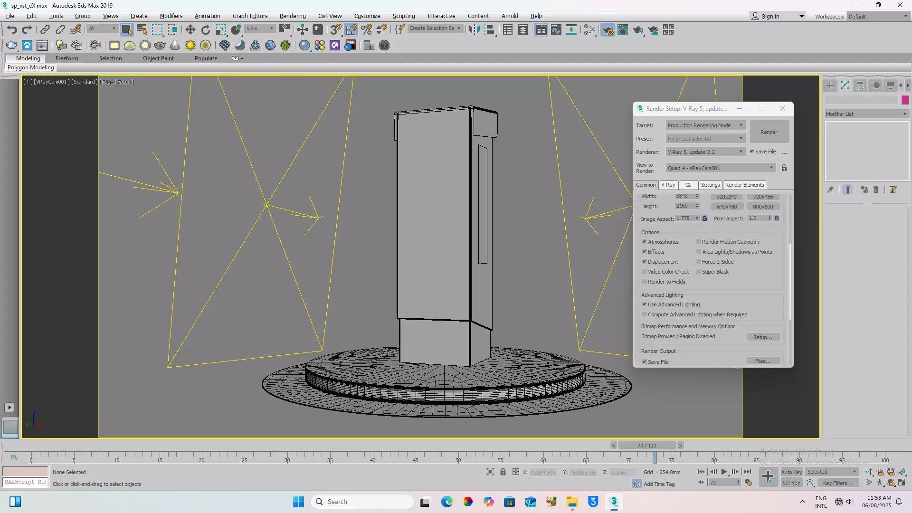The image size is (912, 513).
Task: Toggle Use Advanced Lighting checkbox
Action: click(x=645, y=304)
